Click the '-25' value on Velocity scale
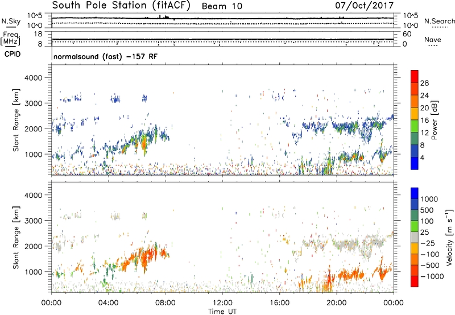 point(428,243)
